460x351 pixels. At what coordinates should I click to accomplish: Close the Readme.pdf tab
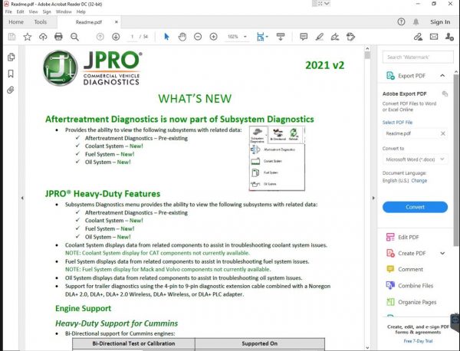[x=117, y=22]
